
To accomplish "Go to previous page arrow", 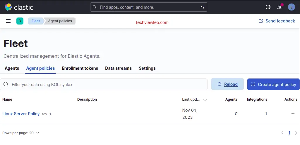I will (282, 133).
